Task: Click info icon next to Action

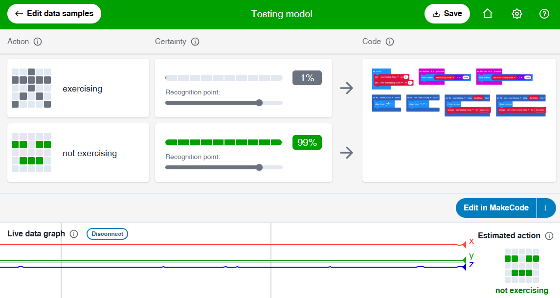Action: (x=38, y=42)
